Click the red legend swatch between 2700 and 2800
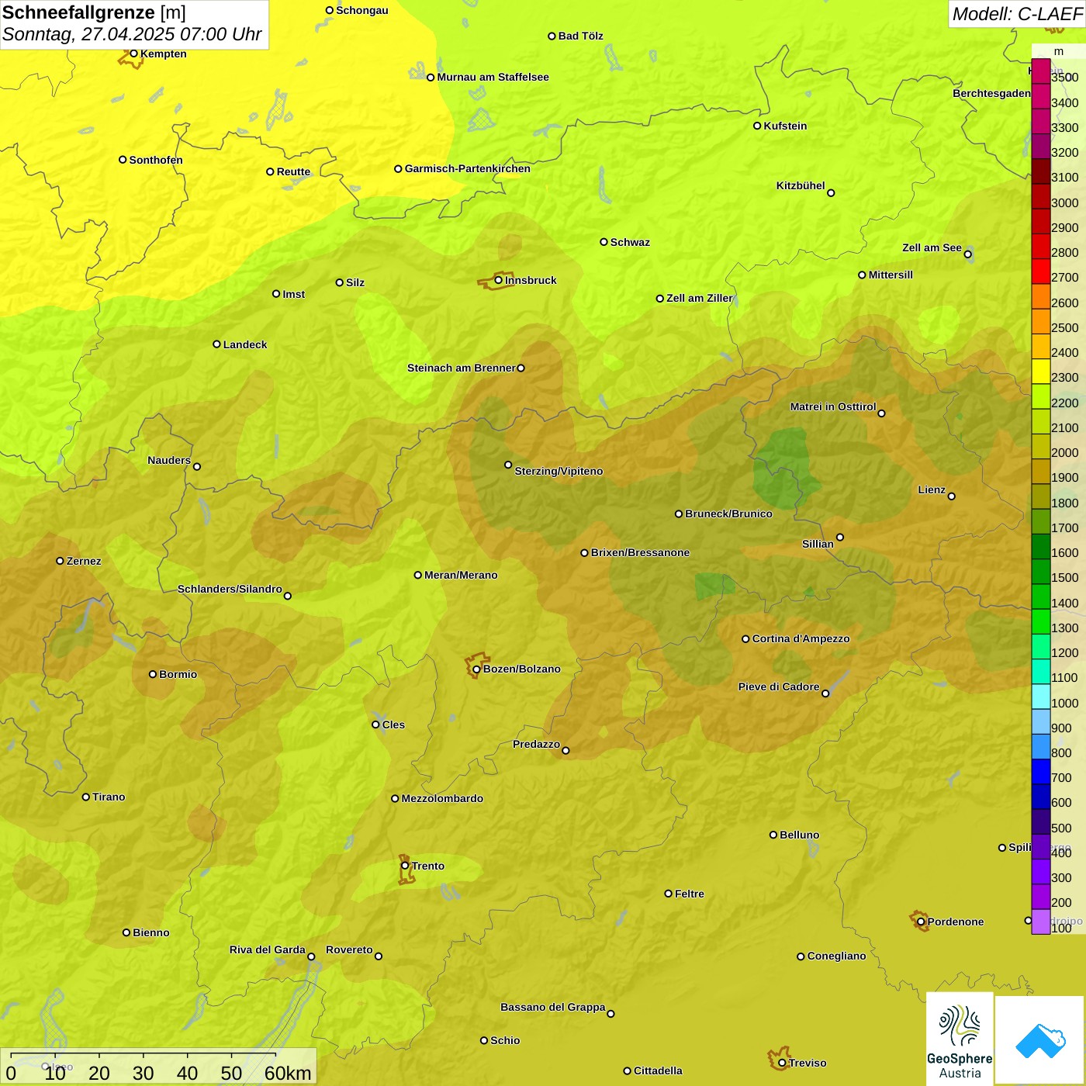The height and width of the screenshot is (1086, 1086). tap(1041, 271)
